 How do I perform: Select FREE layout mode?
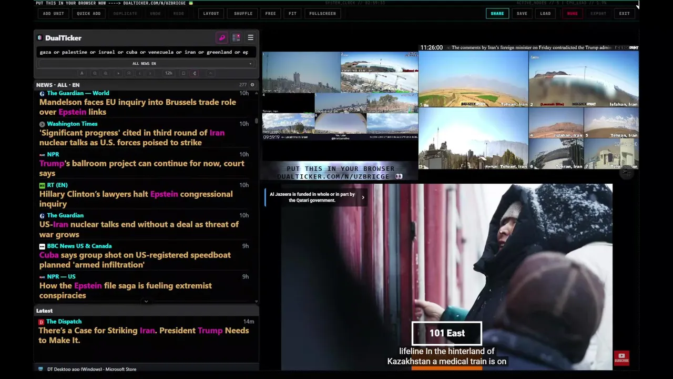click(271, 14)
